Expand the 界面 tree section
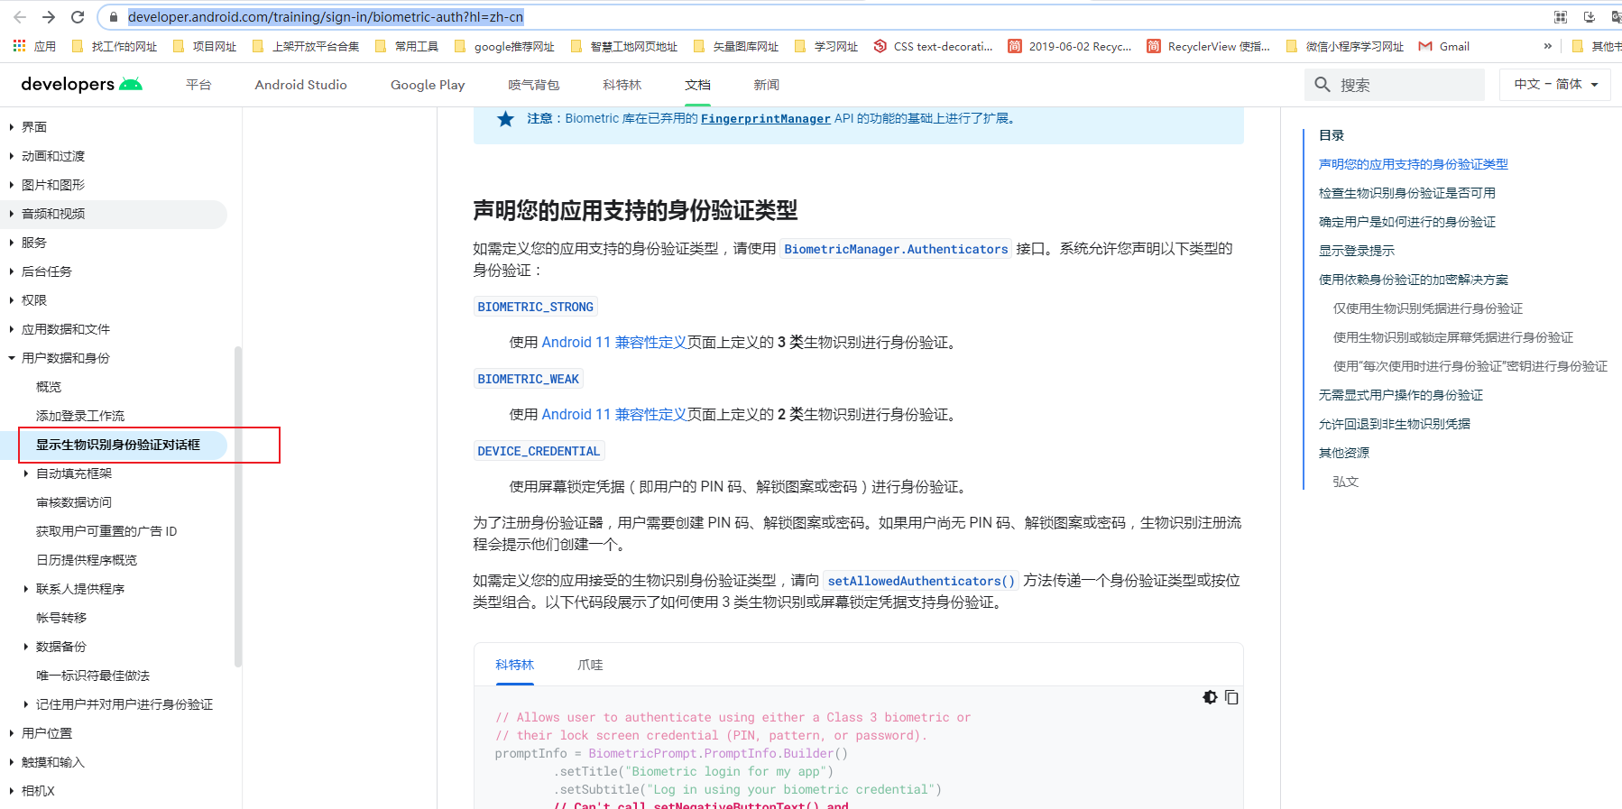The image size is (1622, 809). pyautogui.click(x=12, y=127)
